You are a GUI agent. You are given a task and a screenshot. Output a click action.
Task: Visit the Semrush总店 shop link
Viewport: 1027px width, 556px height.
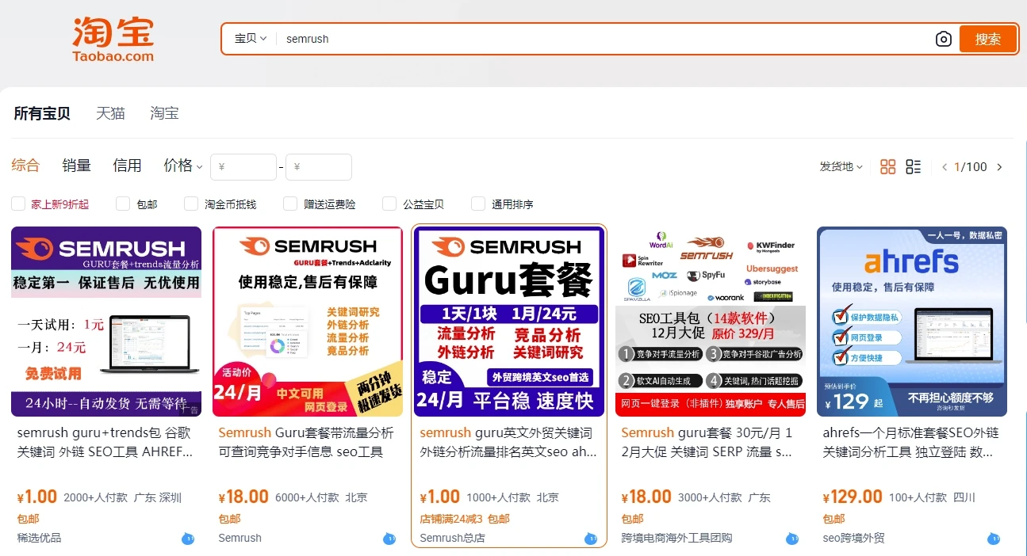coord(452,538)
